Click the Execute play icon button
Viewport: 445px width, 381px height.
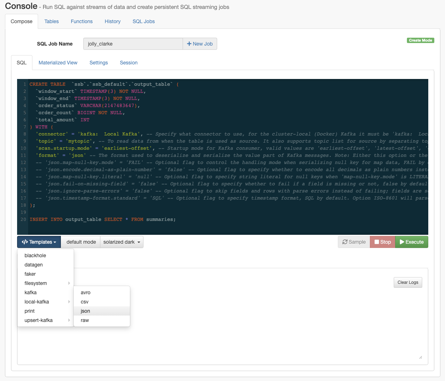tap(402, 242)
